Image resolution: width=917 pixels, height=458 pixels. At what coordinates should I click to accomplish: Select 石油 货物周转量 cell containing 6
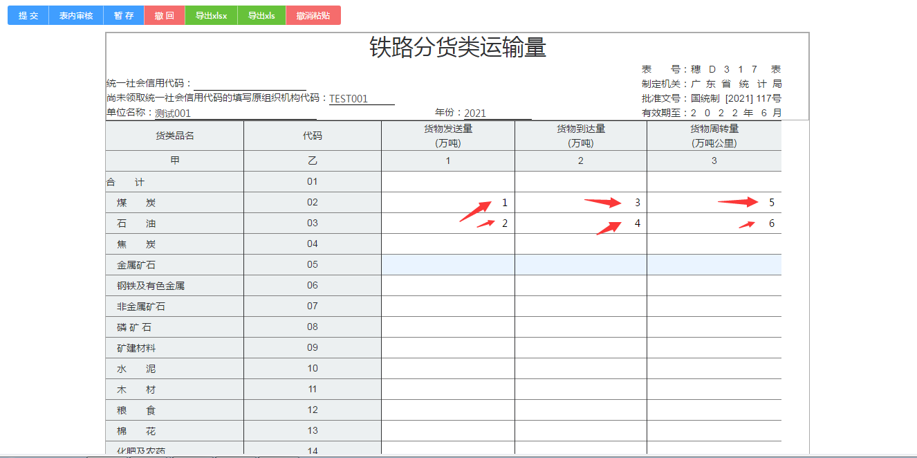point(714,223)
